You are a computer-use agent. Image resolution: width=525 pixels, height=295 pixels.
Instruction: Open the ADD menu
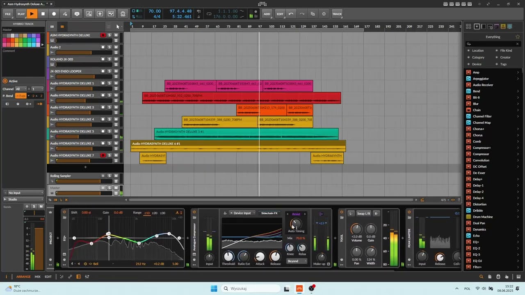pos(267,14)
